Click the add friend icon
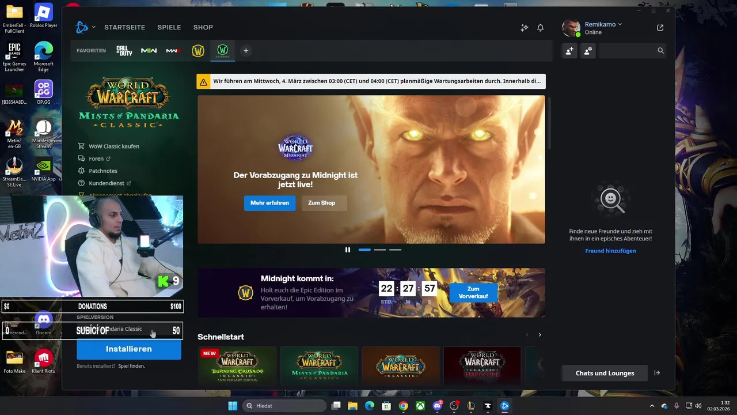Image resolution: width=737 pixels, height=415 pixels. pyautogui.click(x=569, y=51)
